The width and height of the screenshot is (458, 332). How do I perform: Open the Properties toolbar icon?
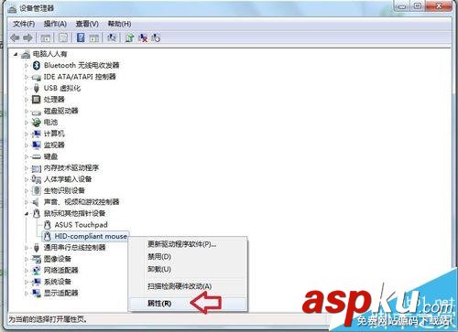[x=63, y=37]
